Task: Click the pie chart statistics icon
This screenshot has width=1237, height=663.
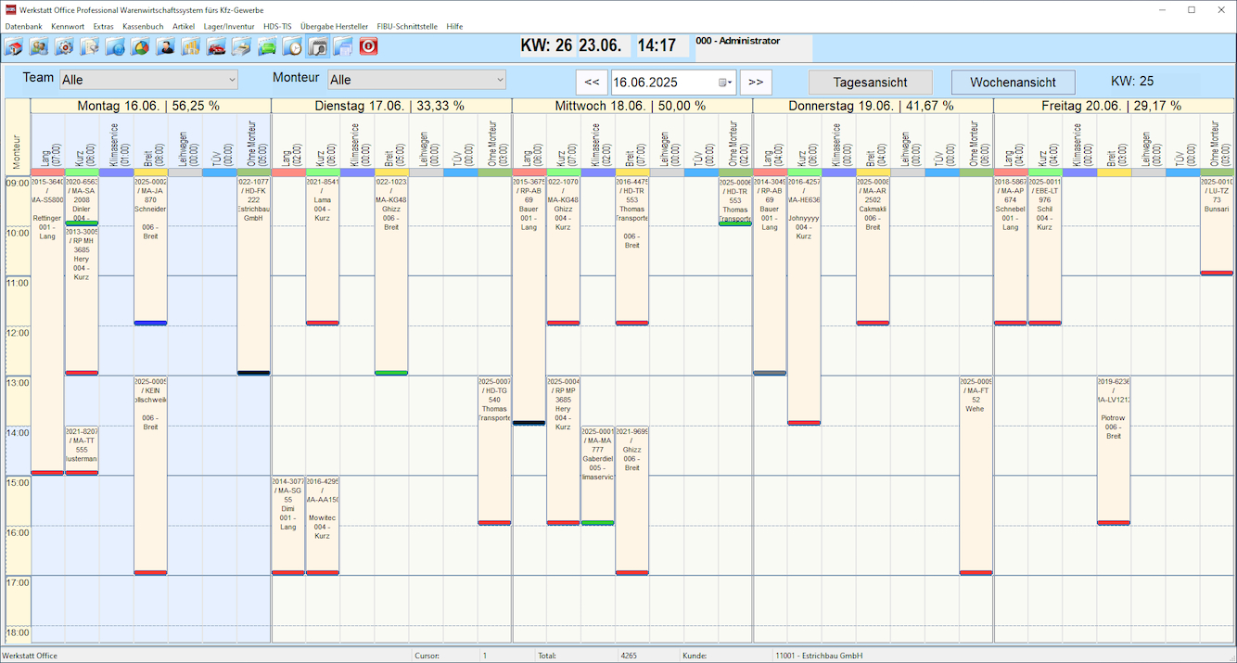Action: [x=140, y=46]
